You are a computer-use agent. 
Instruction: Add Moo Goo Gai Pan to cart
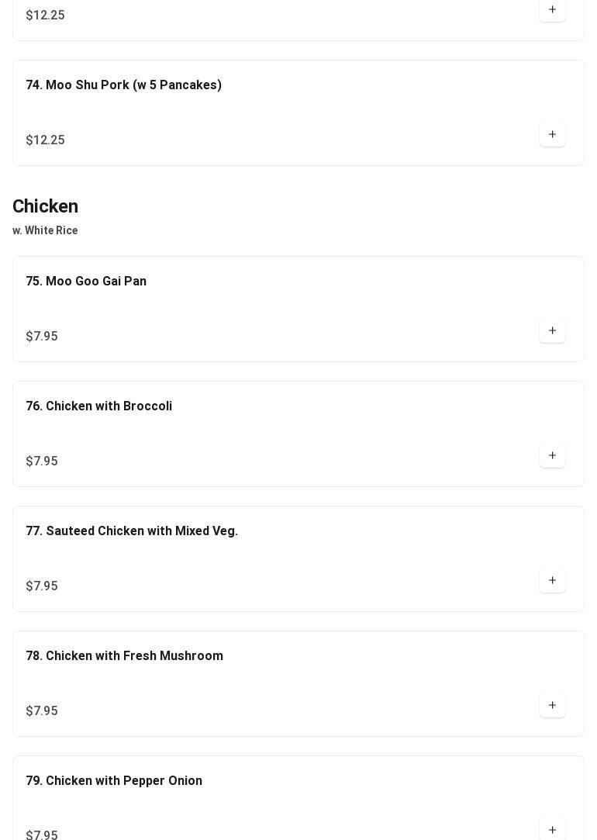(x=552, y=331)
